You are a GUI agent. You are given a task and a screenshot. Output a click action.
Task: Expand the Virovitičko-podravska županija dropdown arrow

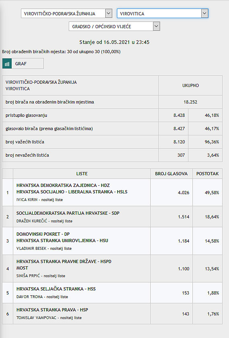(x=108, y=13)
